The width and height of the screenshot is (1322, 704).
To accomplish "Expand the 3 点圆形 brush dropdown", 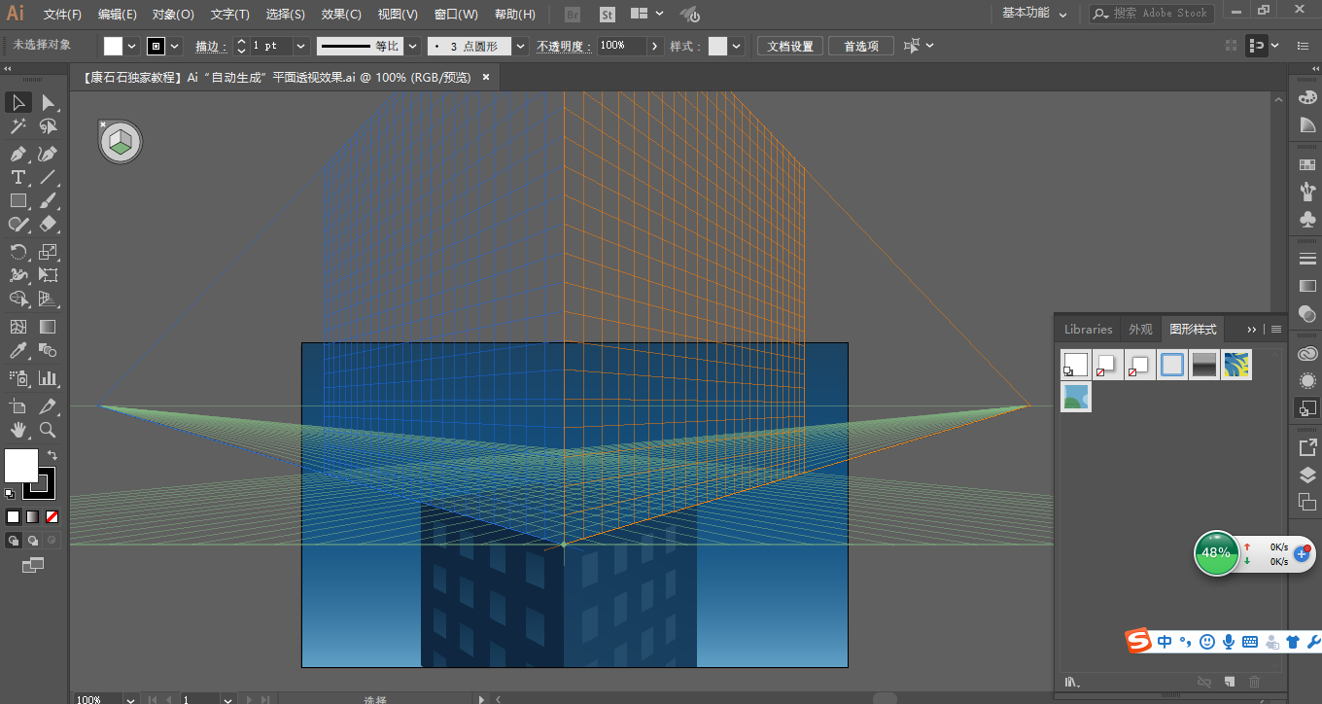I will [x=520, y=46].
